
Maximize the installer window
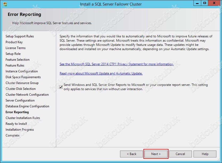click(205, 3)
